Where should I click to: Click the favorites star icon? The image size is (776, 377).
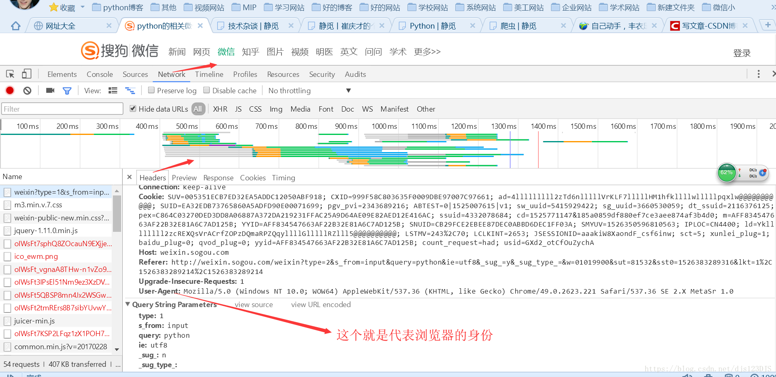[54, 7]
